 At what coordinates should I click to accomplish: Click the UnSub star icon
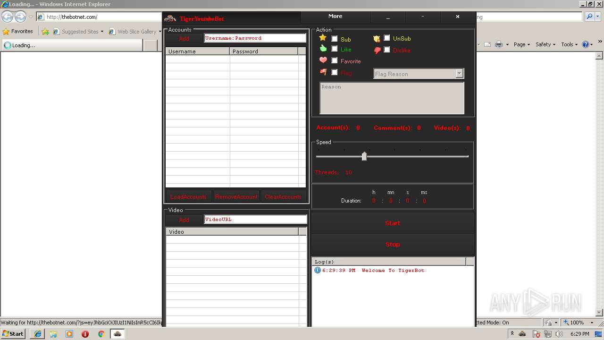point(377,39)
